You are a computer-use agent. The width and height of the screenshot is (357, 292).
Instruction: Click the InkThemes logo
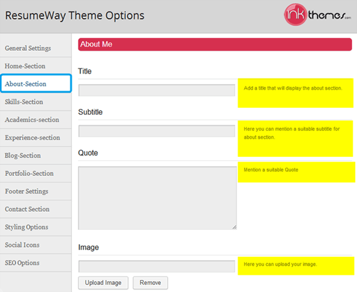(x=317, y=14)
